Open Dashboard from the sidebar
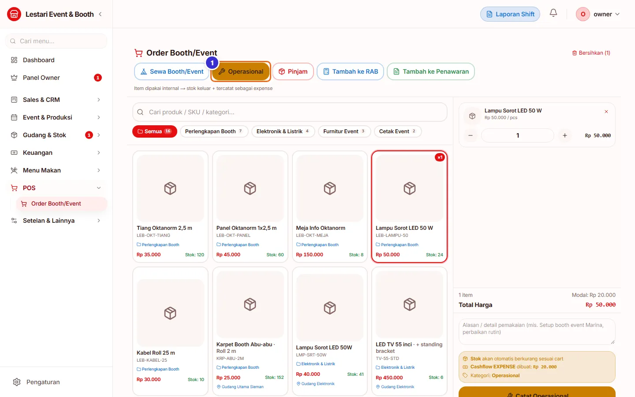Screen dimensions: 635x397 pos(56,60)
